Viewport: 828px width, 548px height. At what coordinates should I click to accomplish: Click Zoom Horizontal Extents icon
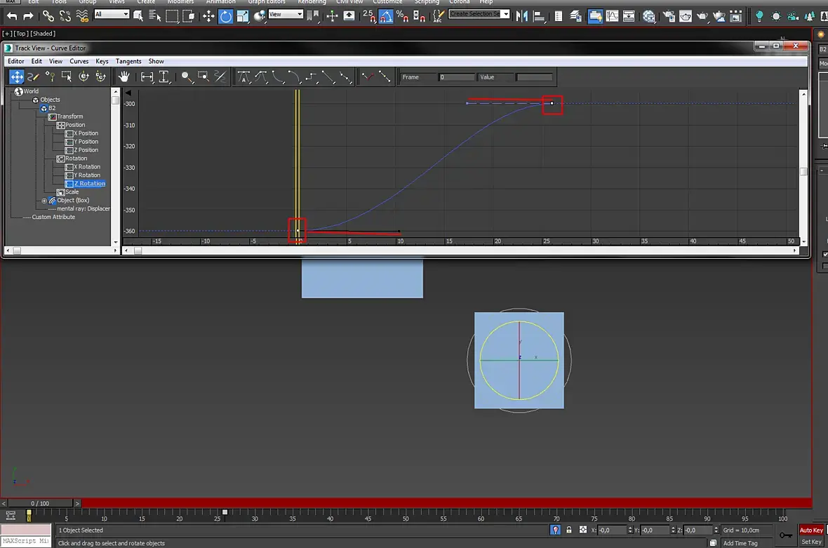point(147,77)
